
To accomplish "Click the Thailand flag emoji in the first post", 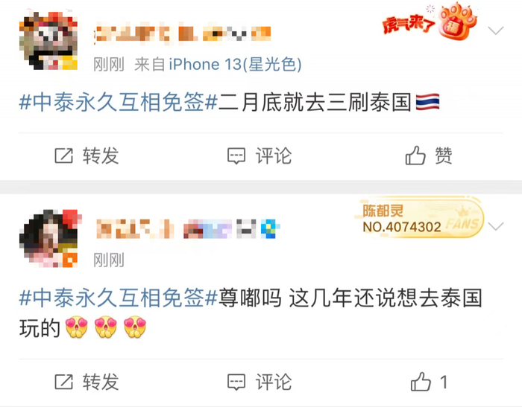I will [428, 102].
